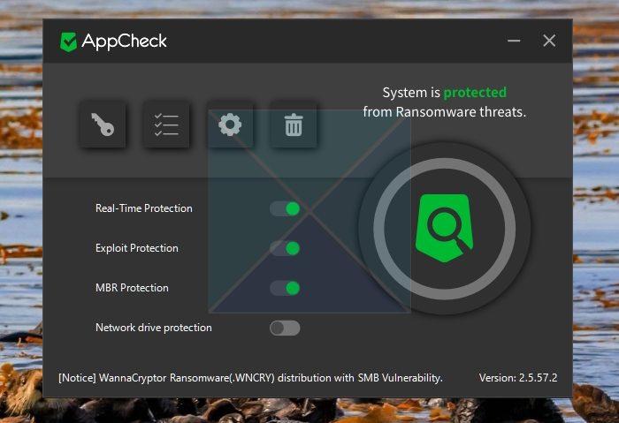
Task: Click the 'Real-Time Protection' label
Action: [143, 208]
